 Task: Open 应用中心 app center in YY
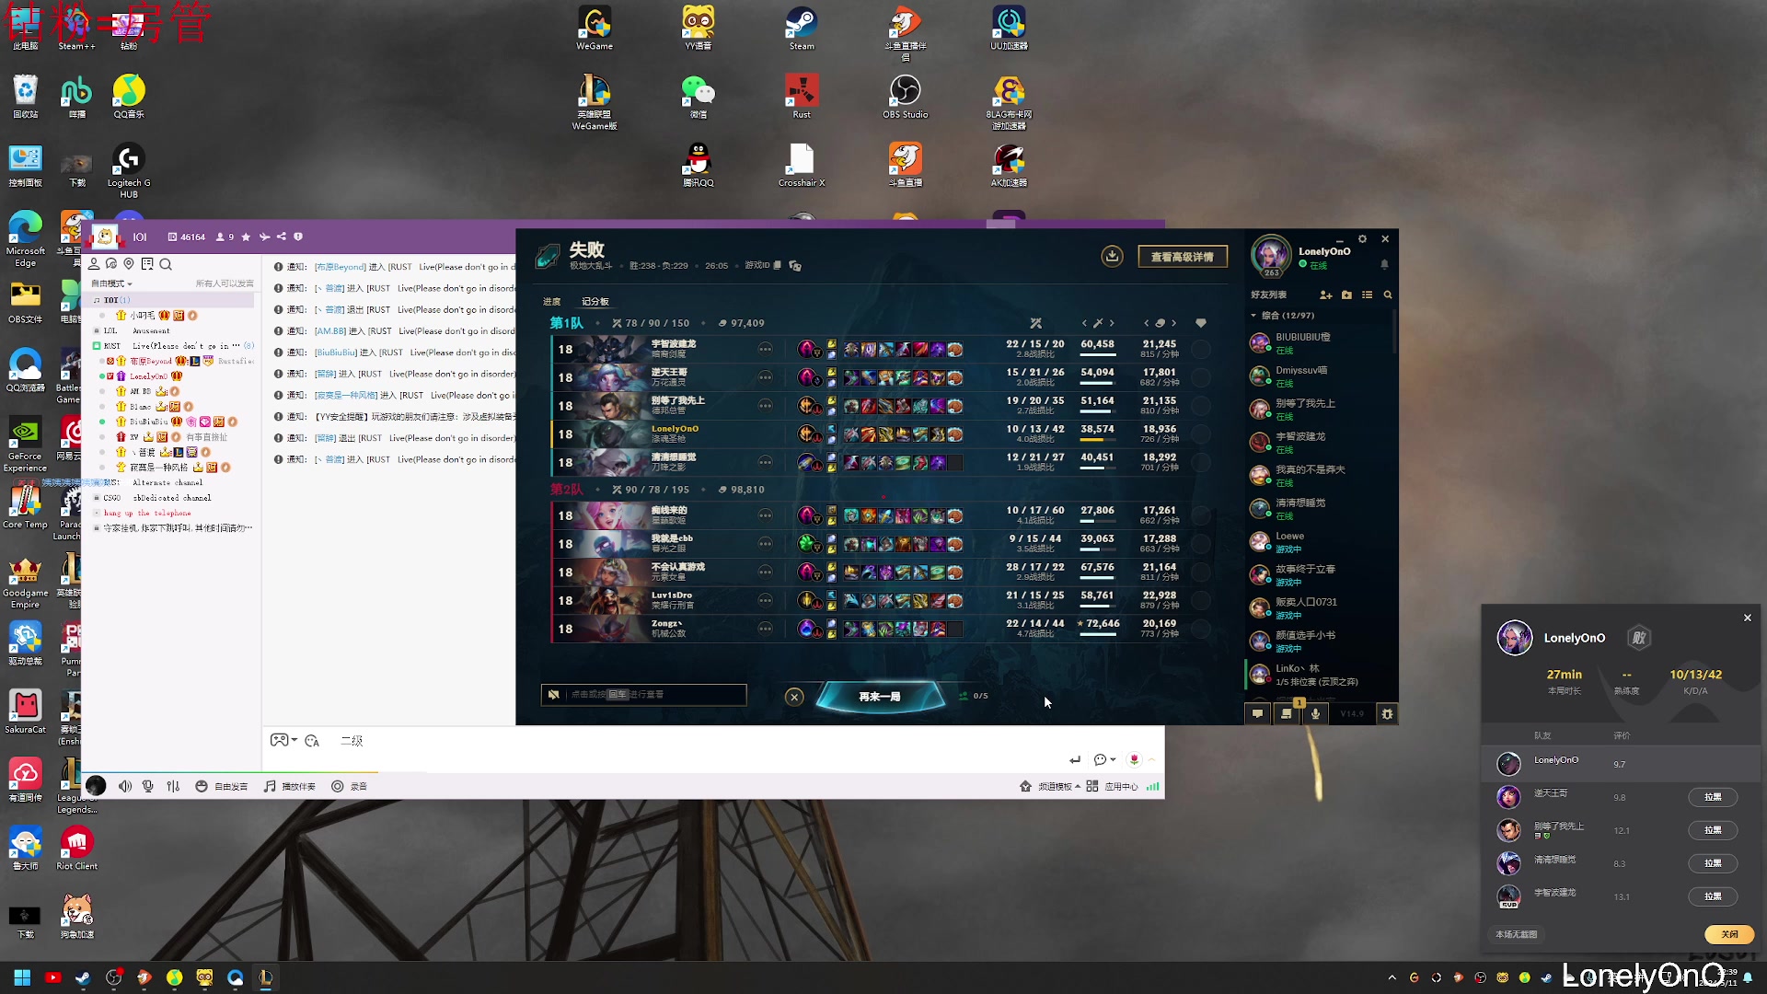[1113, 786]
